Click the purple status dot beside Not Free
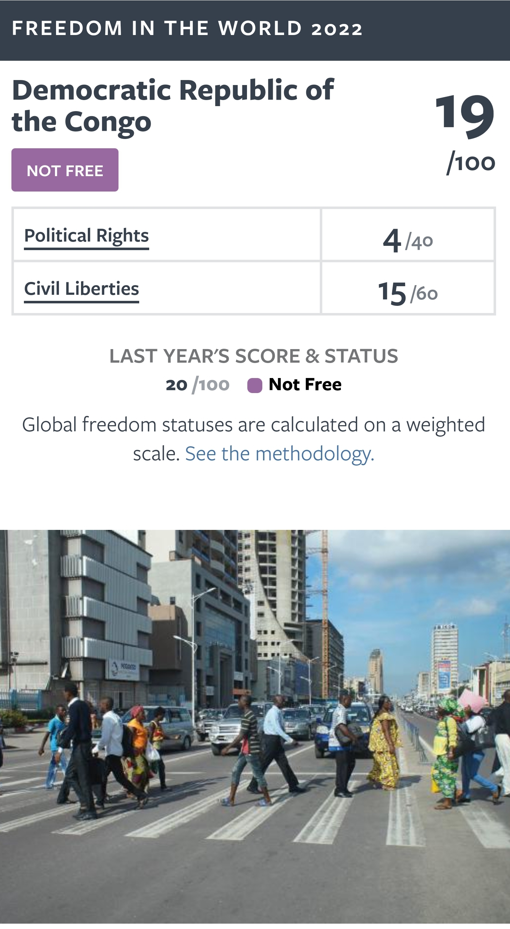 point(254,385)
